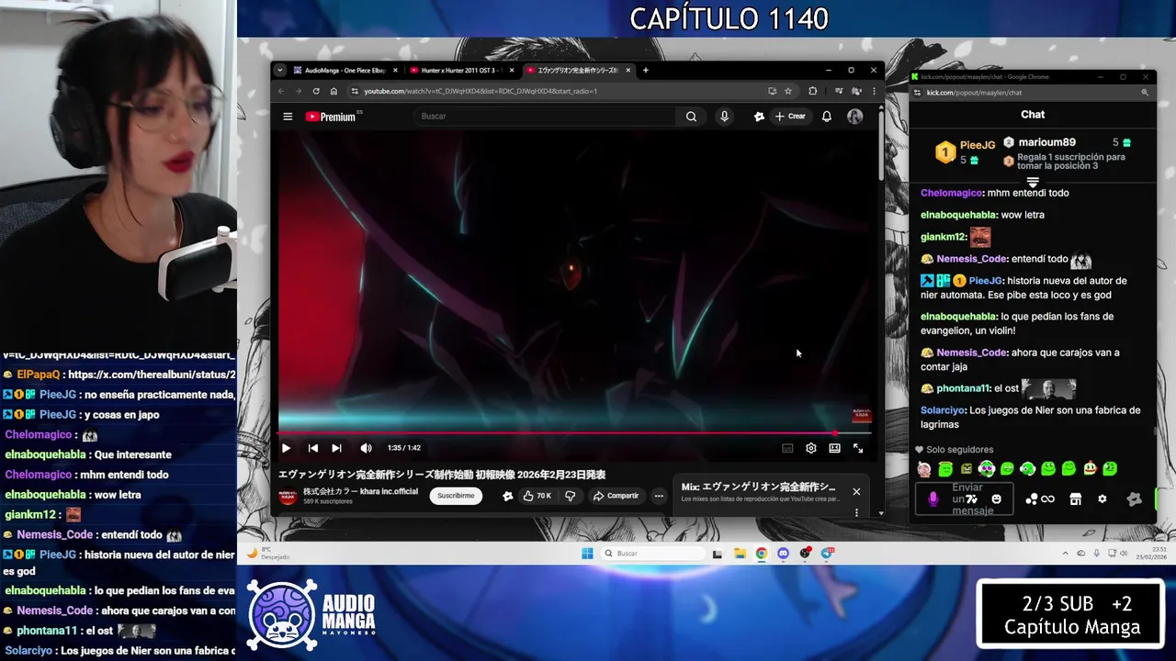Click the khara channel avatar
The height and width of the screenshot is (661, 1176).
click(x=288, y=496)
